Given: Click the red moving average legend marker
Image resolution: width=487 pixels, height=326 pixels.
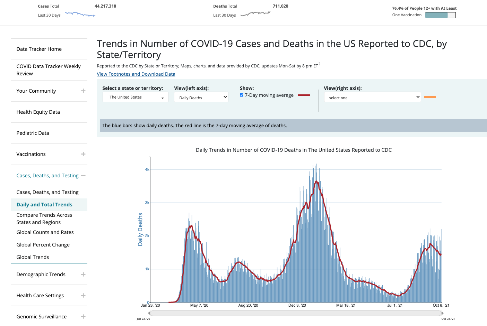Looking at the screenshot, I should [x=304, y=95].
